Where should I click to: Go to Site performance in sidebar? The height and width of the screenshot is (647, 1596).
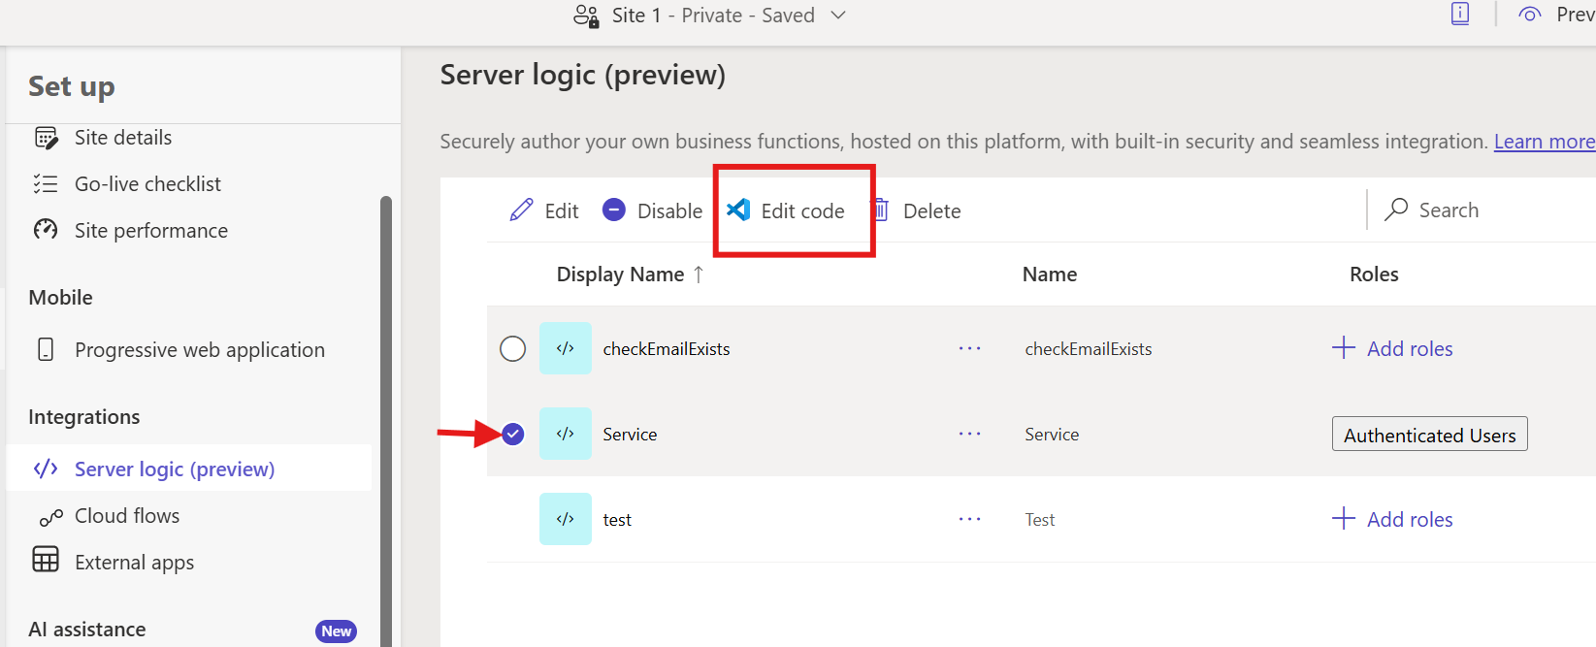[150, 231]
